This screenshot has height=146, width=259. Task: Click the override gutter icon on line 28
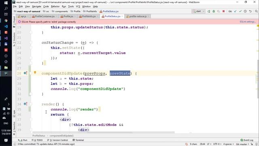click(25, 73)
